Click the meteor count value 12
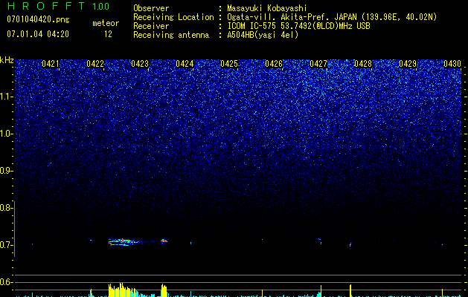Image resolution: width=468 pixels, height=297 pixels. (x=108, y=34)
